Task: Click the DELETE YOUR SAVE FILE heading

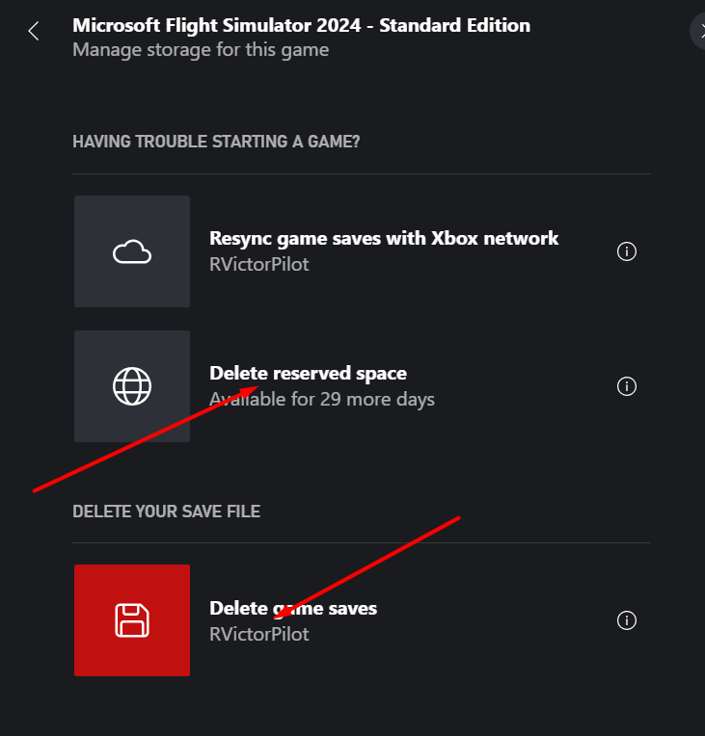Action: point(167,512)
